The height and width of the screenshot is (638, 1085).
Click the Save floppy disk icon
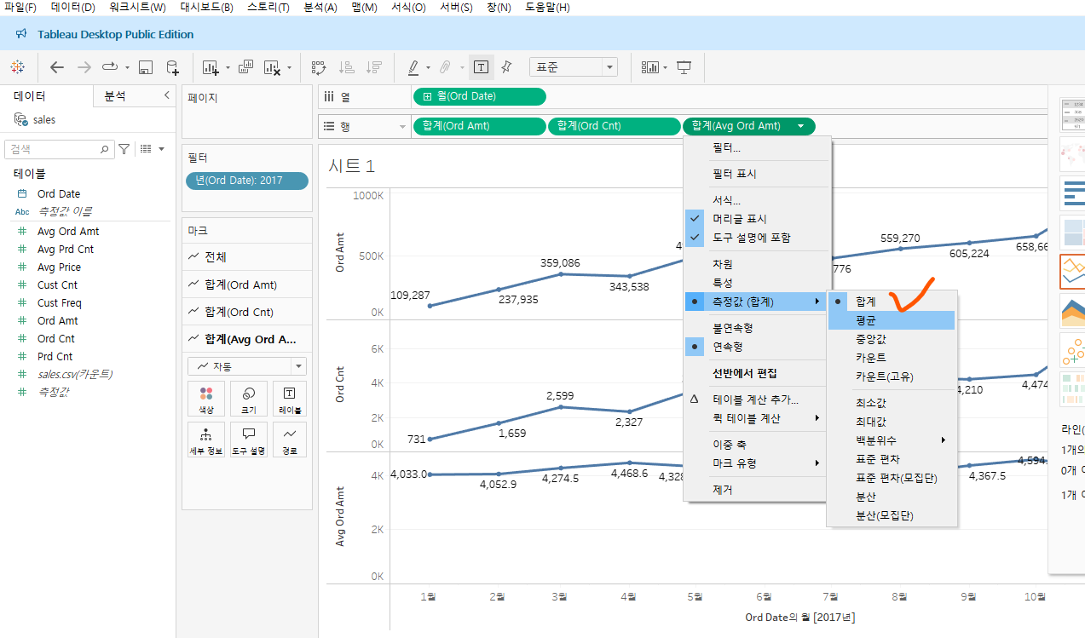146,67
